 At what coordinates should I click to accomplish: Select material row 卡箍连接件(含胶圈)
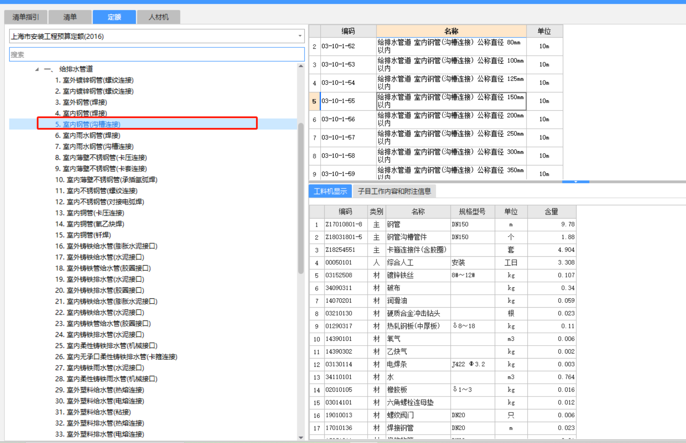coord(442,250)
